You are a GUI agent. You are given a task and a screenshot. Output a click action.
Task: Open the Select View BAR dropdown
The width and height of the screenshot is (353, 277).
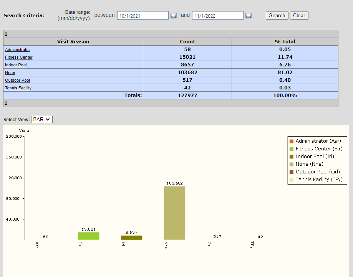pos(41,119)
